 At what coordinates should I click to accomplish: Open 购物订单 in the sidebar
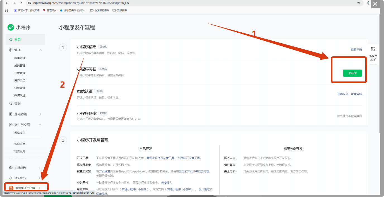coord(20,144)
